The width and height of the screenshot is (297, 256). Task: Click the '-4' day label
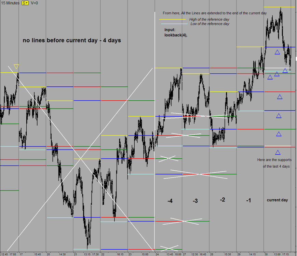tap(170, 201)
